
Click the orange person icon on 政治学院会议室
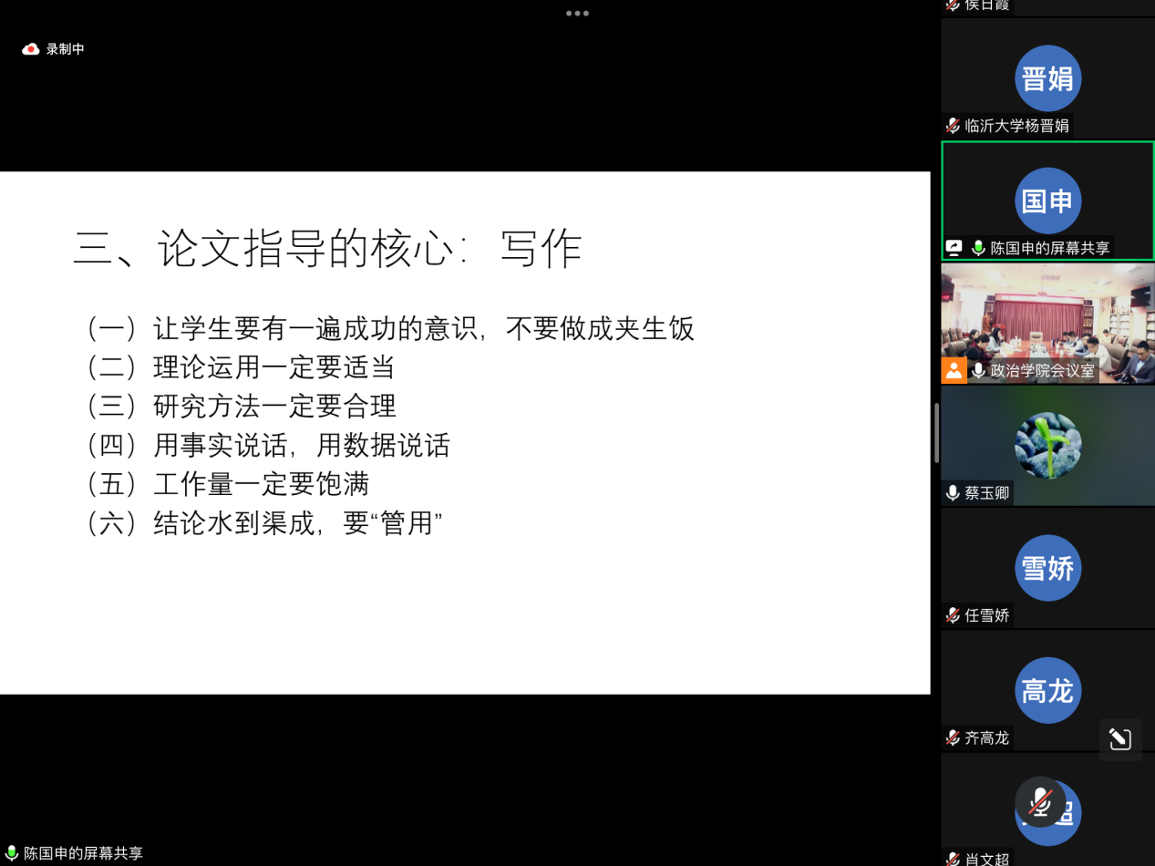coord(954,370)
